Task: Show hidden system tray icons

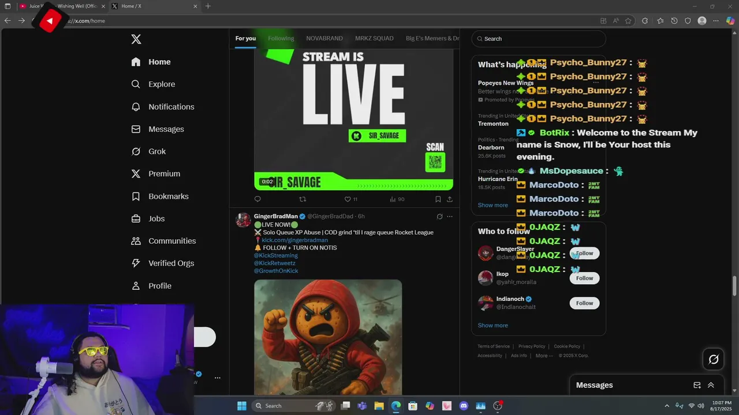Action: pyautogui.click(x=667, y=406)
